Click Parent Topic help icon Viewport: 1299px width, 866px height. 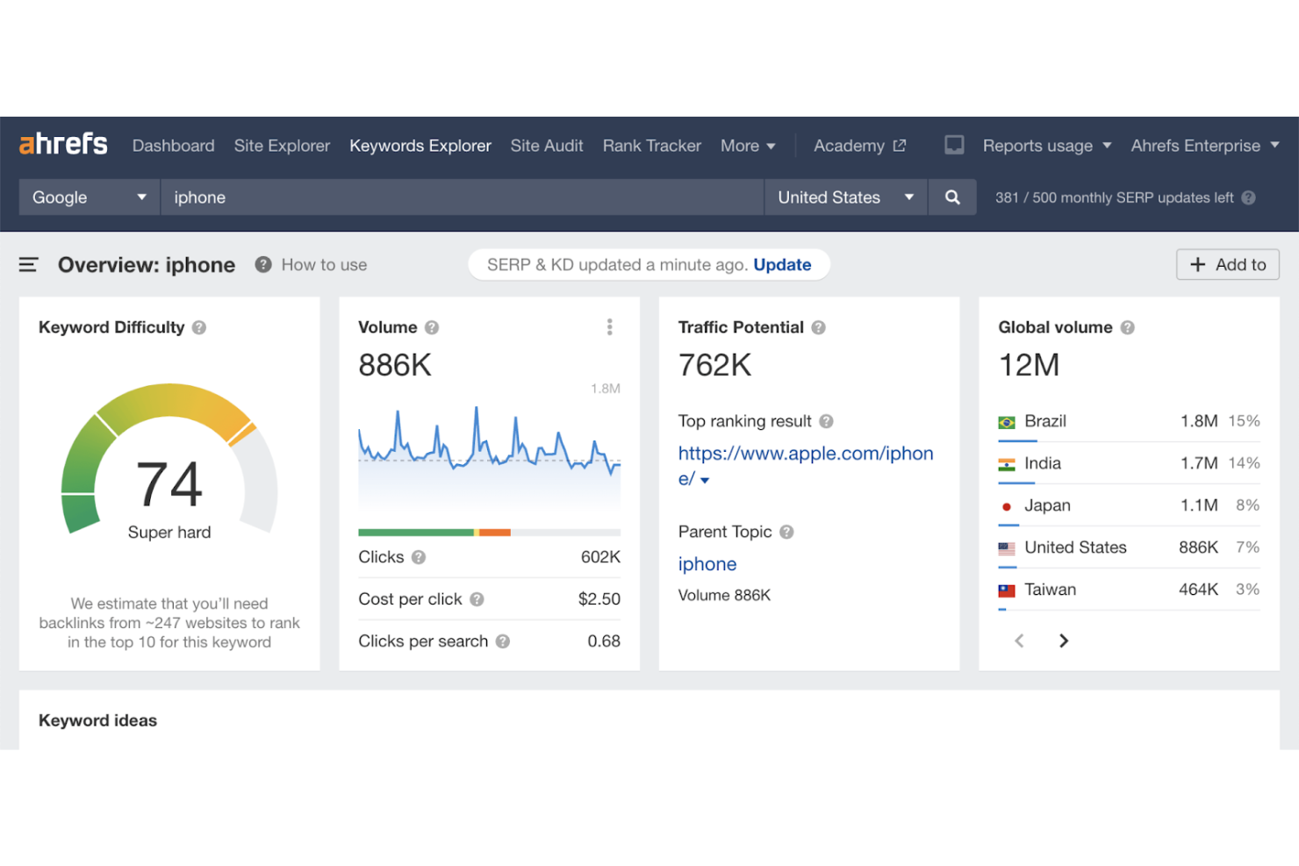tap(786, 532)
